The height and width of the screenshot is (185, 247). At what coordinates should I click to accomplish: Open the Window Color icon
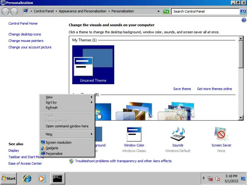(134, 134)
